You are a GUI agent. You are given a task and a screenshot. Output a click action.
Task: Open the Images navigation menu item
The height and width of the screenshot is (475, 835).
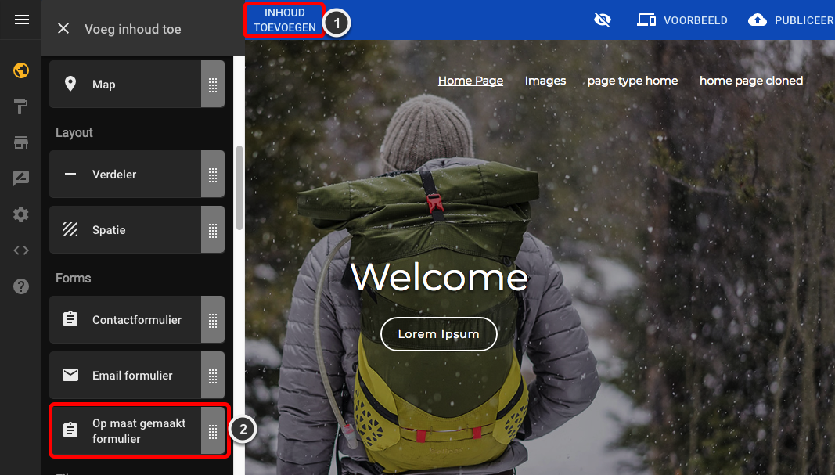(x=545, y=81)
